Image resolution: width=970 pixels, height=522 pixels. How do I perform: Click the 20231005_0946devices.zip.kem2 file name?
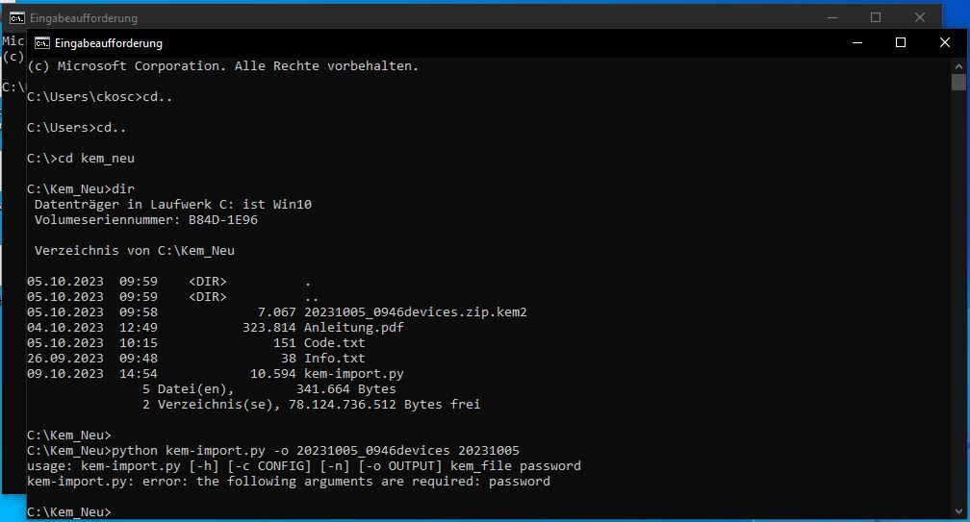click(x=415, y=312)
